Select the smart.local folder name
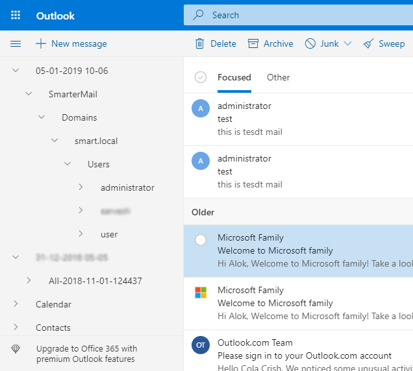The image size is (413, 371). (x=96, y=141)
